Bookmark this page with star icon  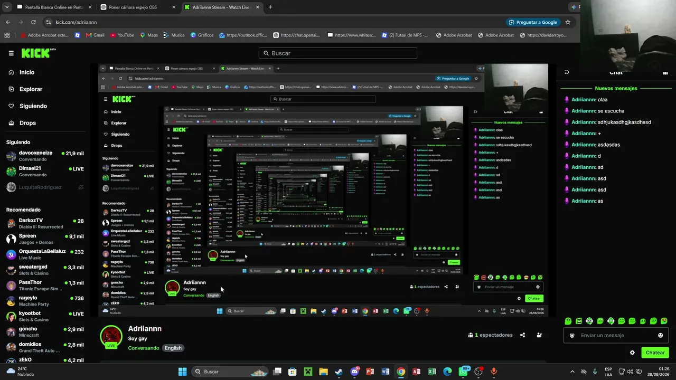[x=568, y=22]
